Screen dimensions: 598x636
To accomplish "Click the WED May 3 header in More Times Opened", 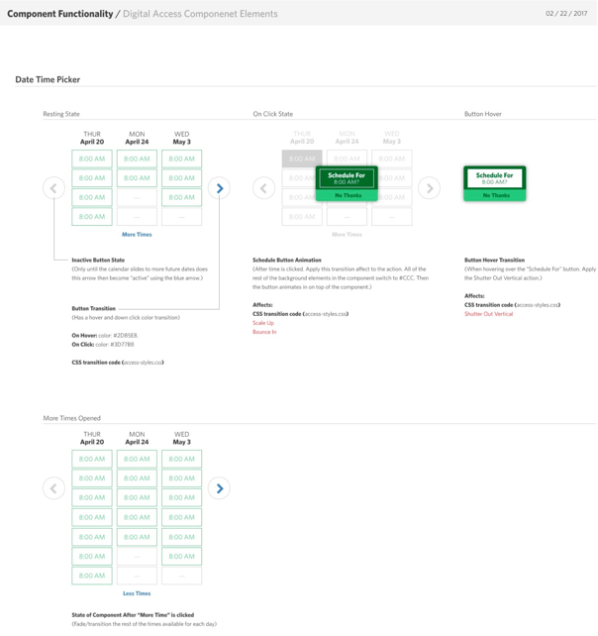I will point(181,438).
